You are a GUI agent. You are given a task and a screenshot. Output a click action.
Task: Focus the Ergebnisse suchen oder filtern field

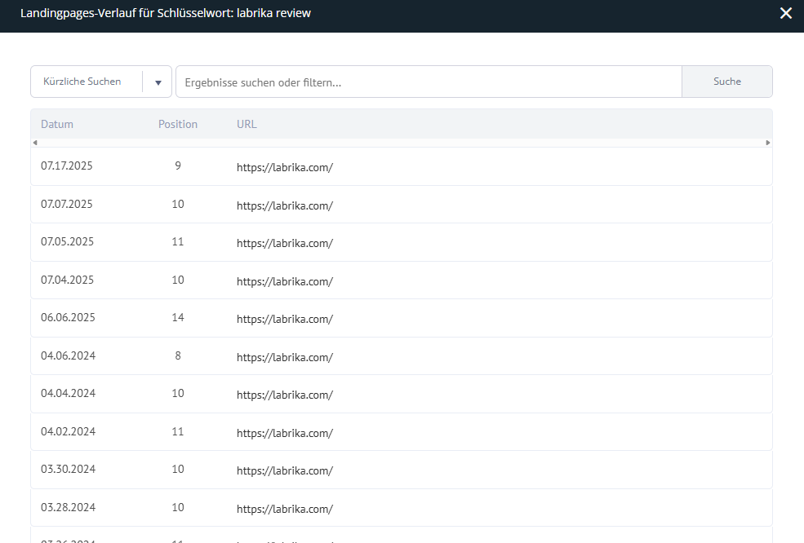pos(429,82)
